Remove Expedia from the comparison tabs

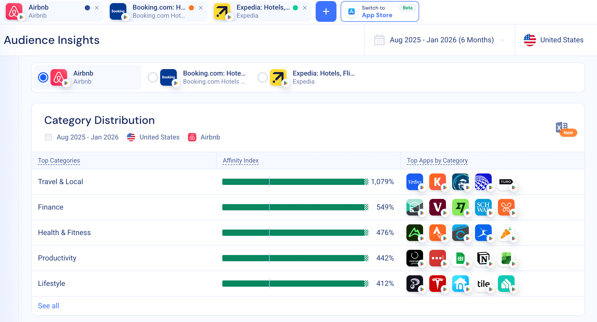[x=305, y=8]
